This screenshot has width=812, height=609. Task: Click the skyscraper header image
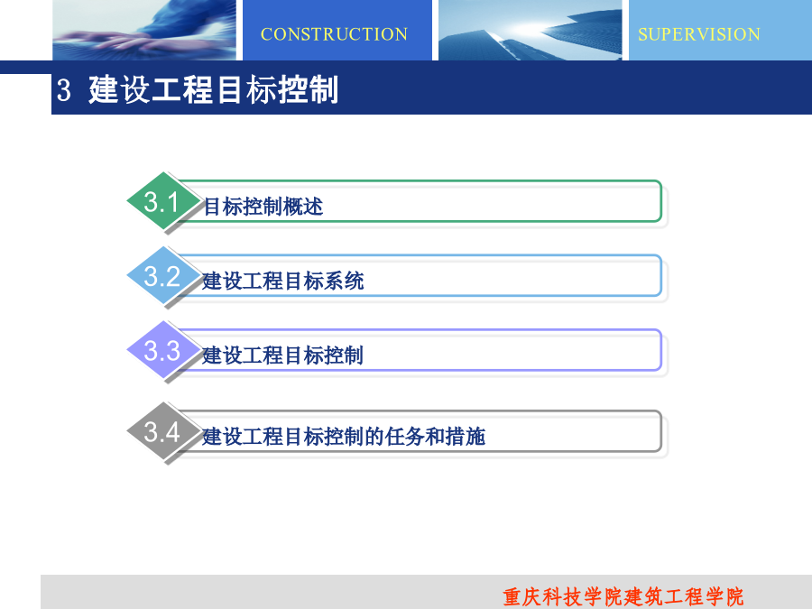click(x=531, y=30)
